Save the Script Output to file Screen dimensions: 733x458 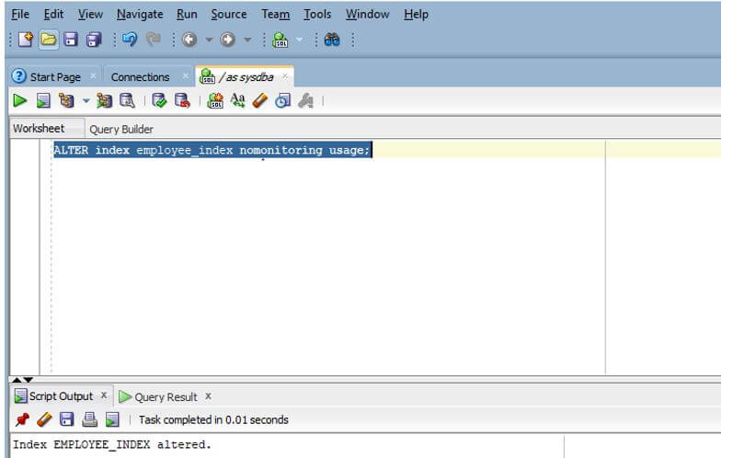pos(66,419)
